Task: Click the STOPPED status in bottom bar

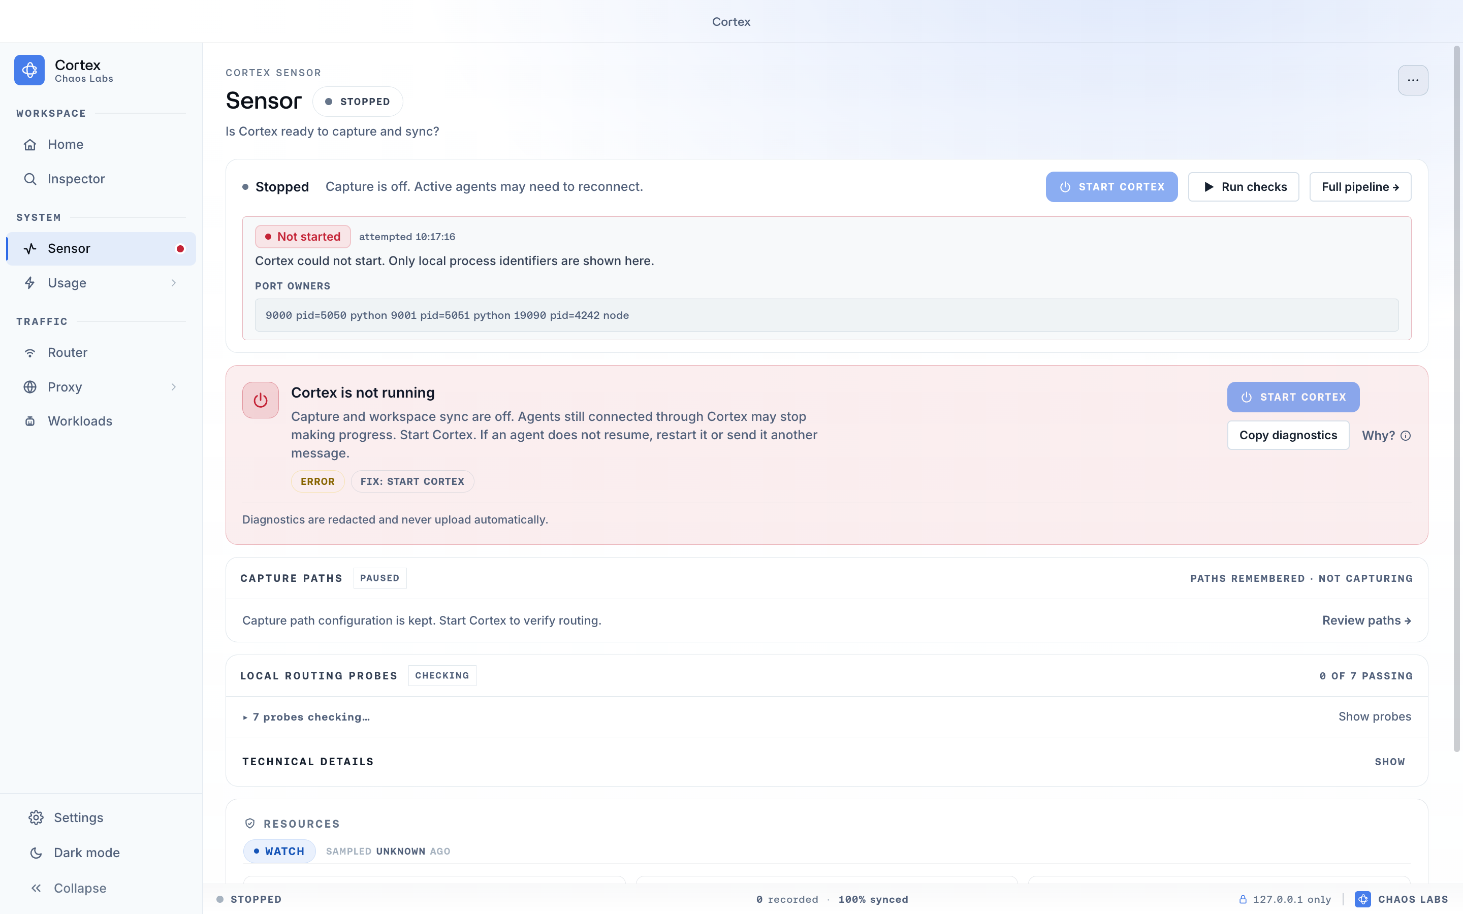Action: click(249, 899)
